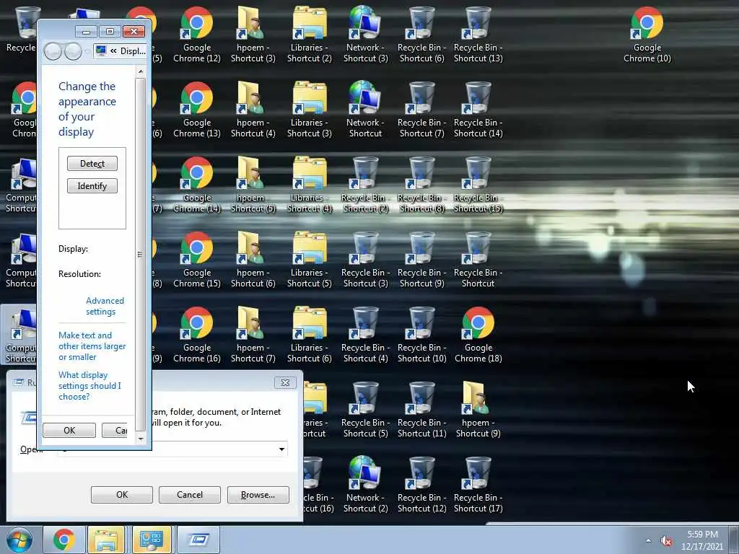
Task: Select hpoem - Shortcut (9) icon
Action: 478,410
